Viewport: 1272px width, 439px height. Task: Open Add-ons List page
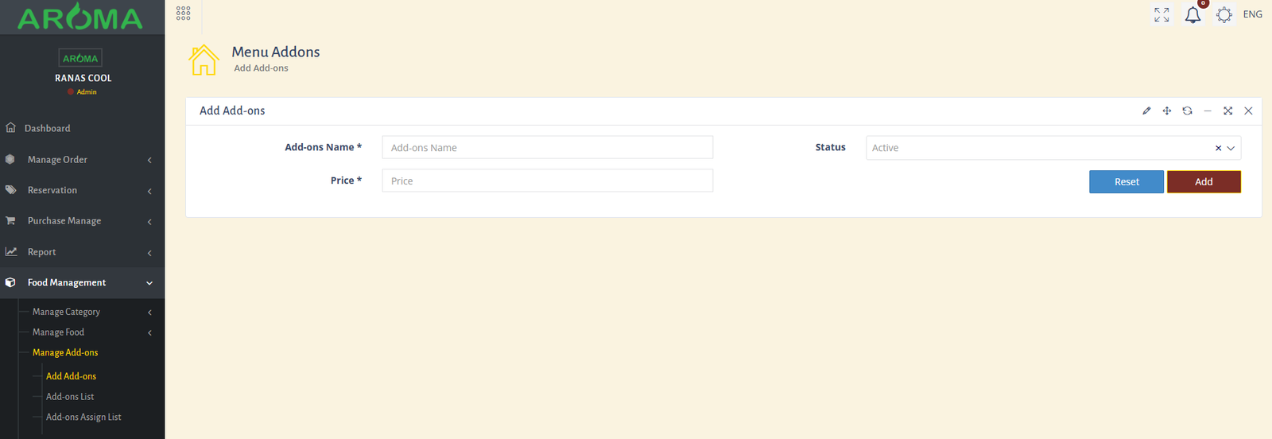click(70, 396)
